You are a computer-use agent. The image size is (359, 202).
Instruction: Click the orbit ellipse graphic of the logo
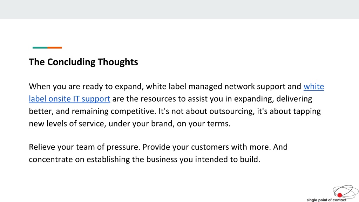pyautogui.click(x=346, y=191)
